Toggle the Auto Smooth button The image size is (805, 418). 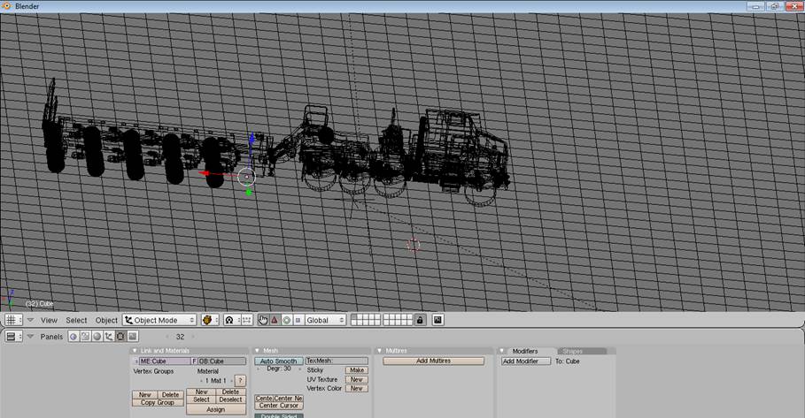[279, 361]
